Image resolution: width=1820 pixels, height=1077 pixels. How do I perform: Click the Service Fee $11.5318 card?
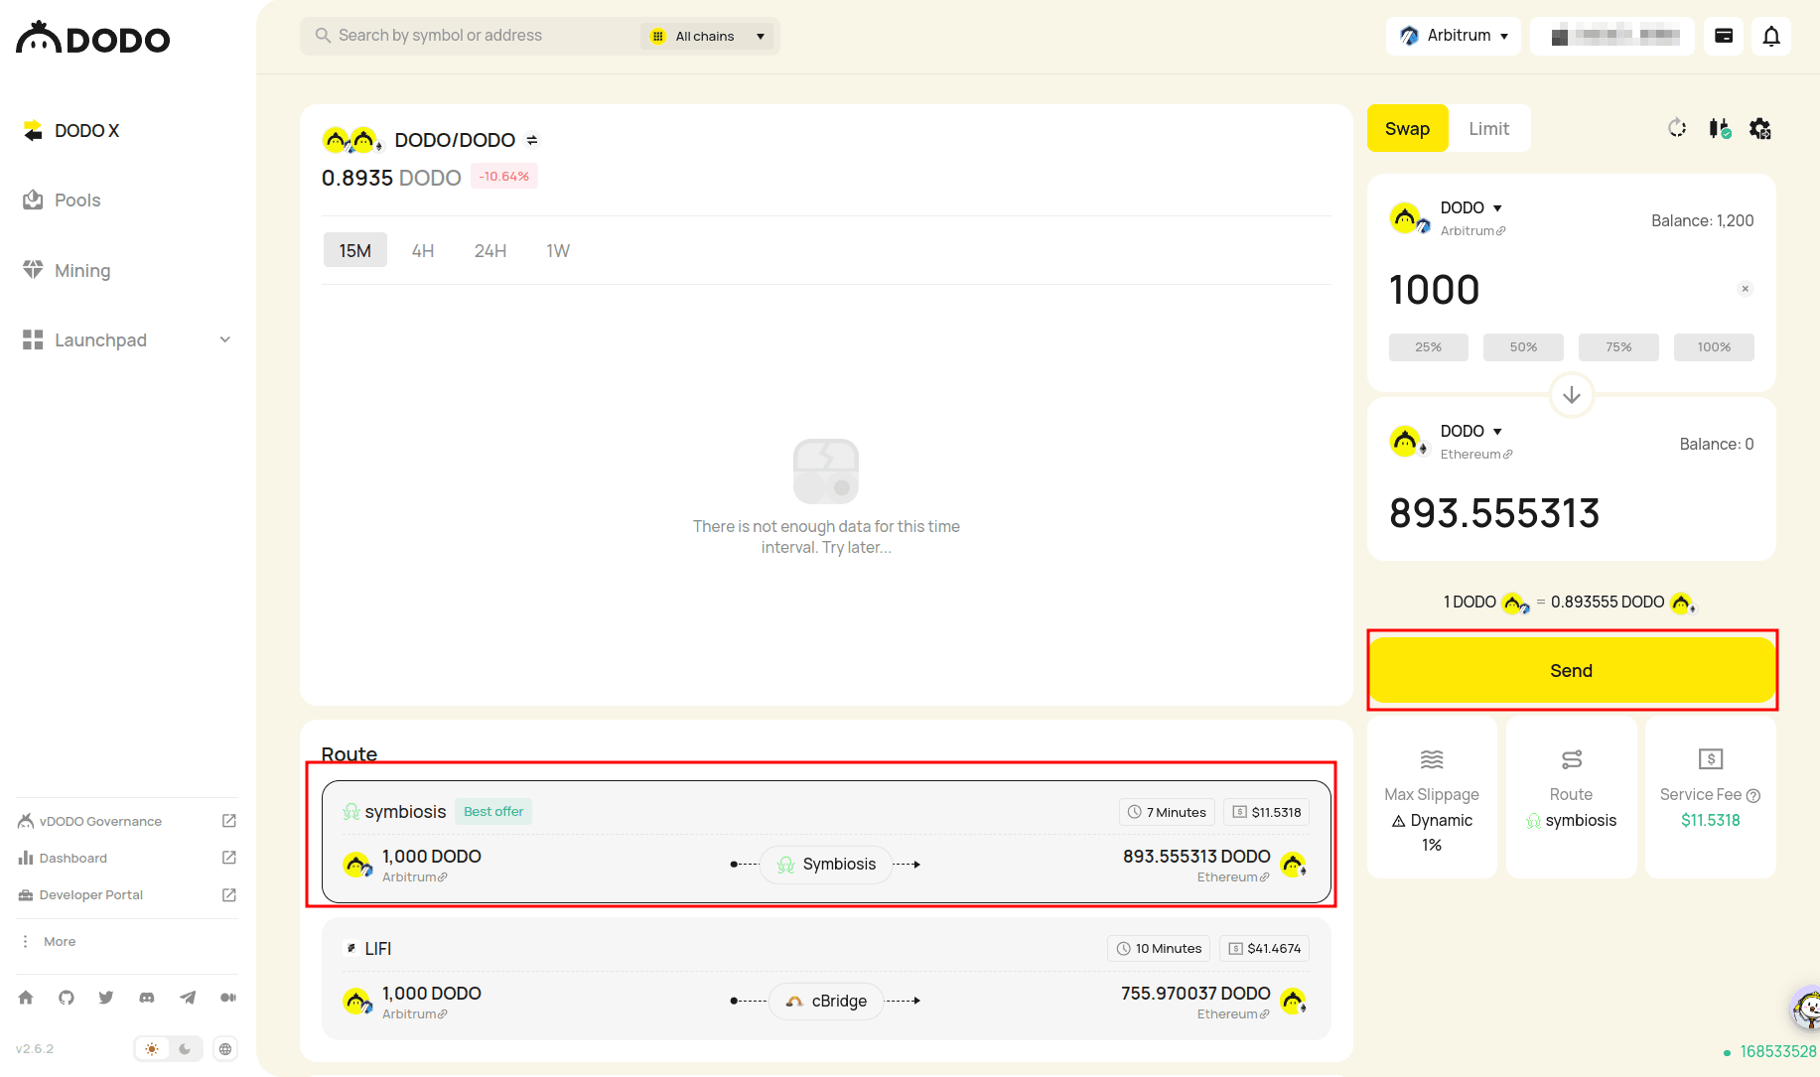click(x=1711, y=798)
